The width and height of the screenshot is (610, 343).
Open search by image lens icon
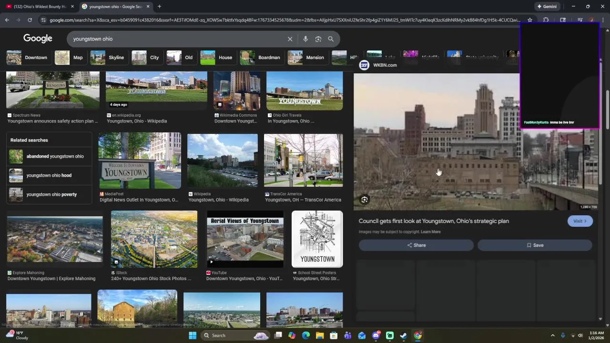coord(318,39)
